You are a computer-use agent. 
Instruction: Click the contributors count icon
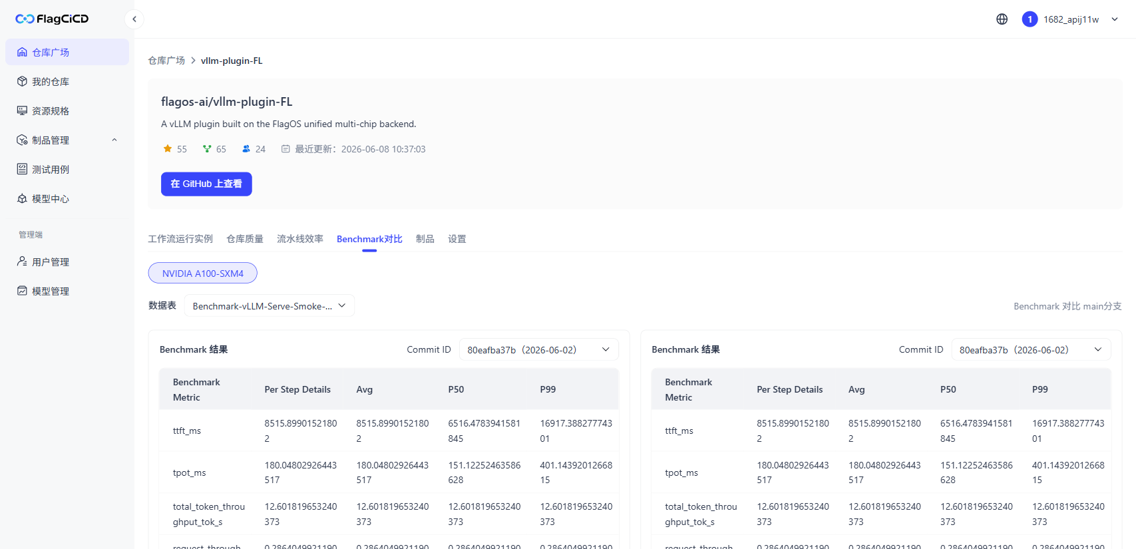pos(246,149)
